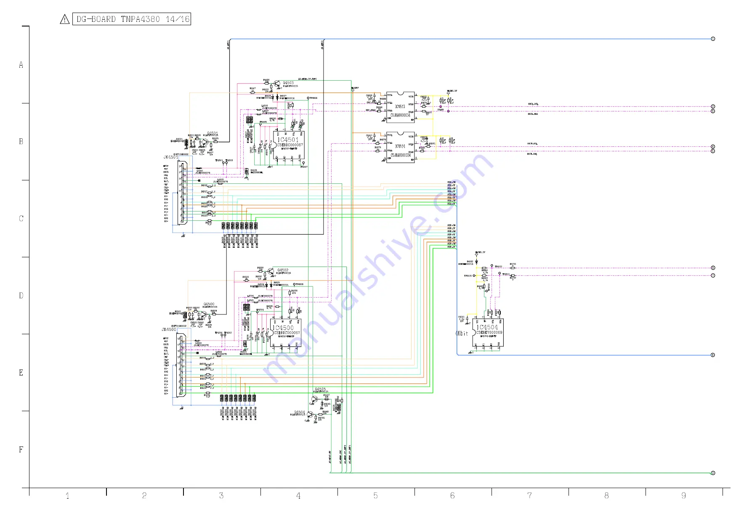Click column marker 6 on the bottom ruler
The image size is (752, 531).
click(x=452, y=496)
